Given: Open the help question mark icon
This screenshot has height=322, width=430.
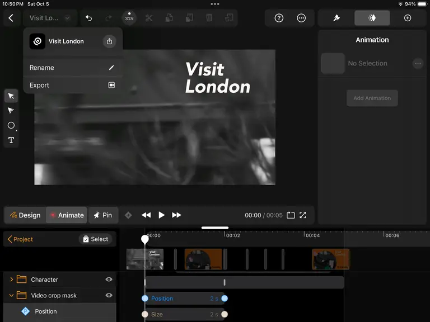Looking at the screenshot, I should click(x=279, y=18).
